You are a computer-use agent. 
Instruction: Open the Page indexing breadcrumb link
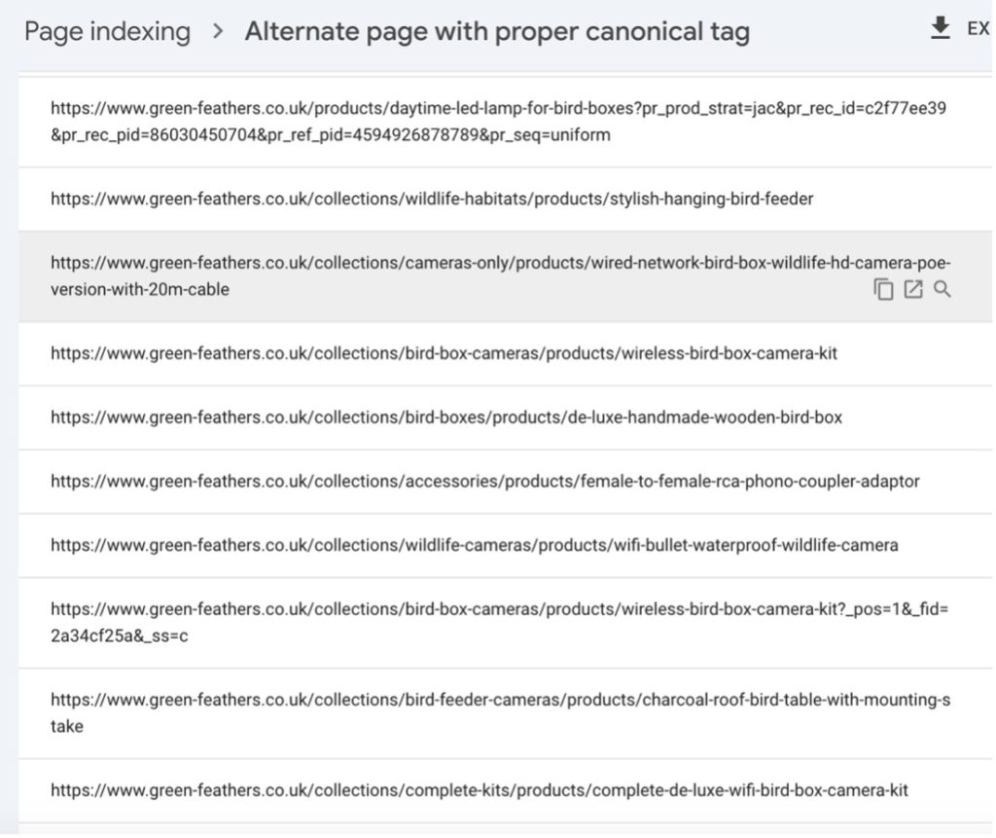(108, 31)
